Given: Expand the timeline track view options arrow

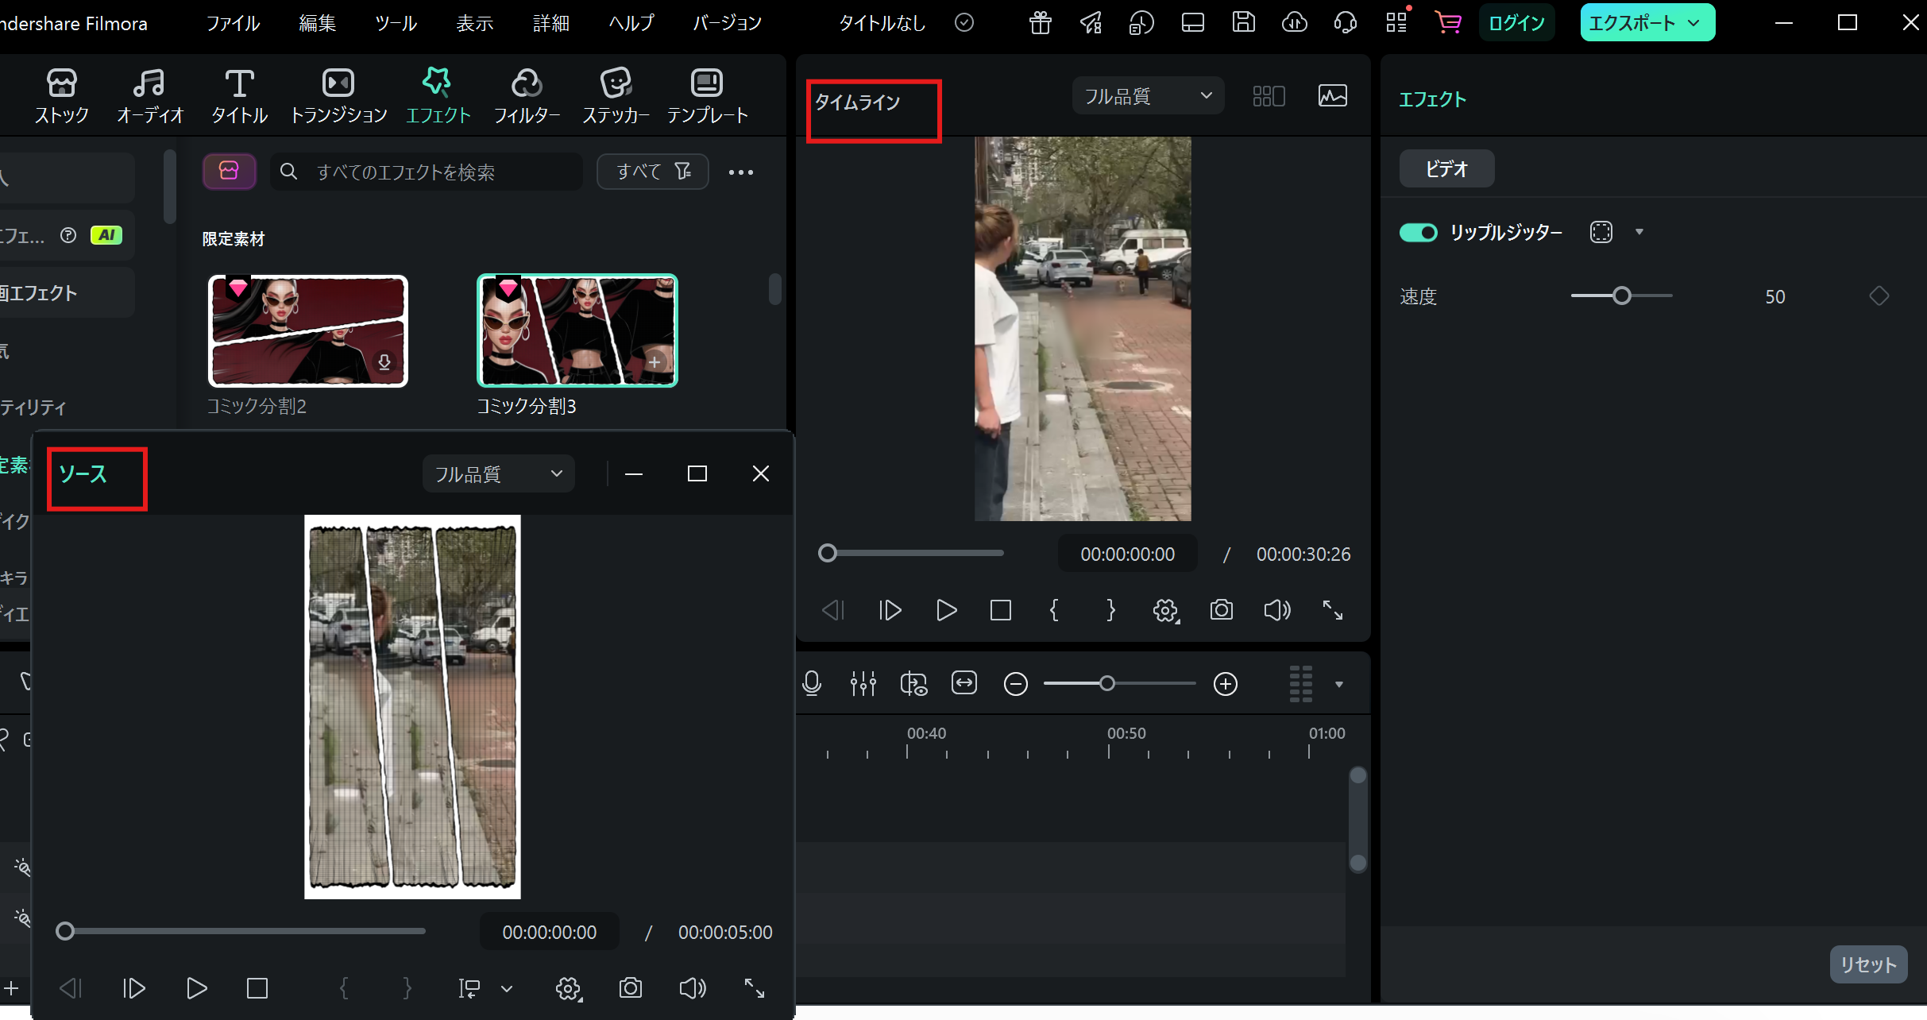Looking at the screenshot, I should click(x=1339, y=684).
